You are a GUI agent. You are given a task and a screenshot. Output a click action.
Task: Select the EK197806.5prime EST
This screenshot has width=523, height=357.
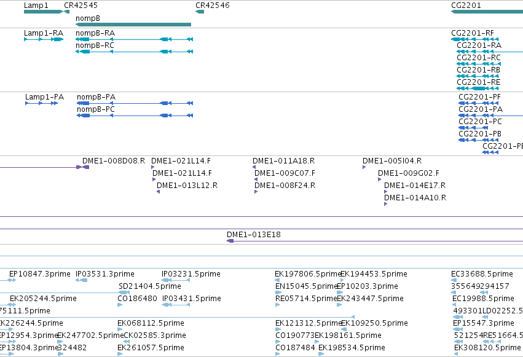click(x=278, y=280)
